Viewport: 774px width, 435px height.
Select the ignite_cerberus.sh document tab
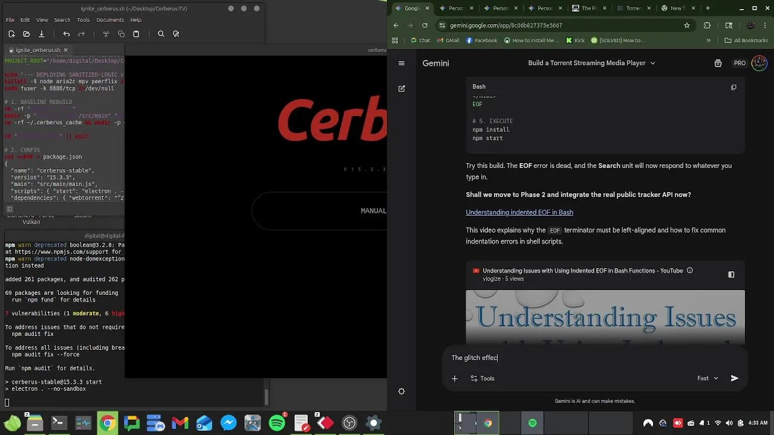[38, 50]
